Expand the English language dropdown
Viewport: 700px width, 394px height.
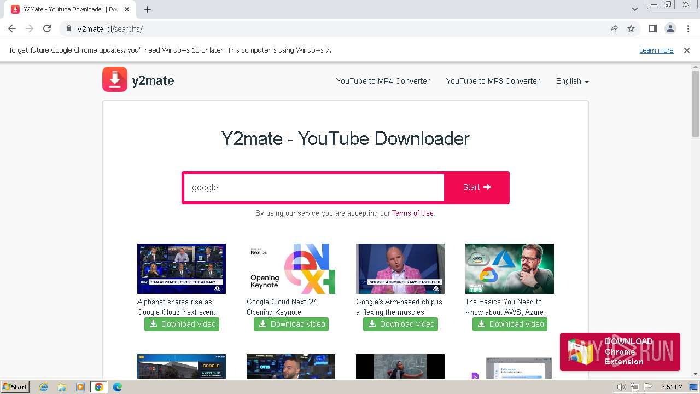572,81
